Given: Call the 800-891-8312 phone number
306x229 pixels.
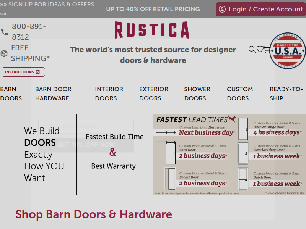Looking at the screenshot, I should coord(29,32).
